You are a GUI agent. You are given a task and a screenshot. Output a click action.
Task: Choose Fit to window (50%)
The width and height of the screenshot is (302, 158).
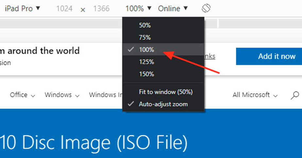pos(166,92)
